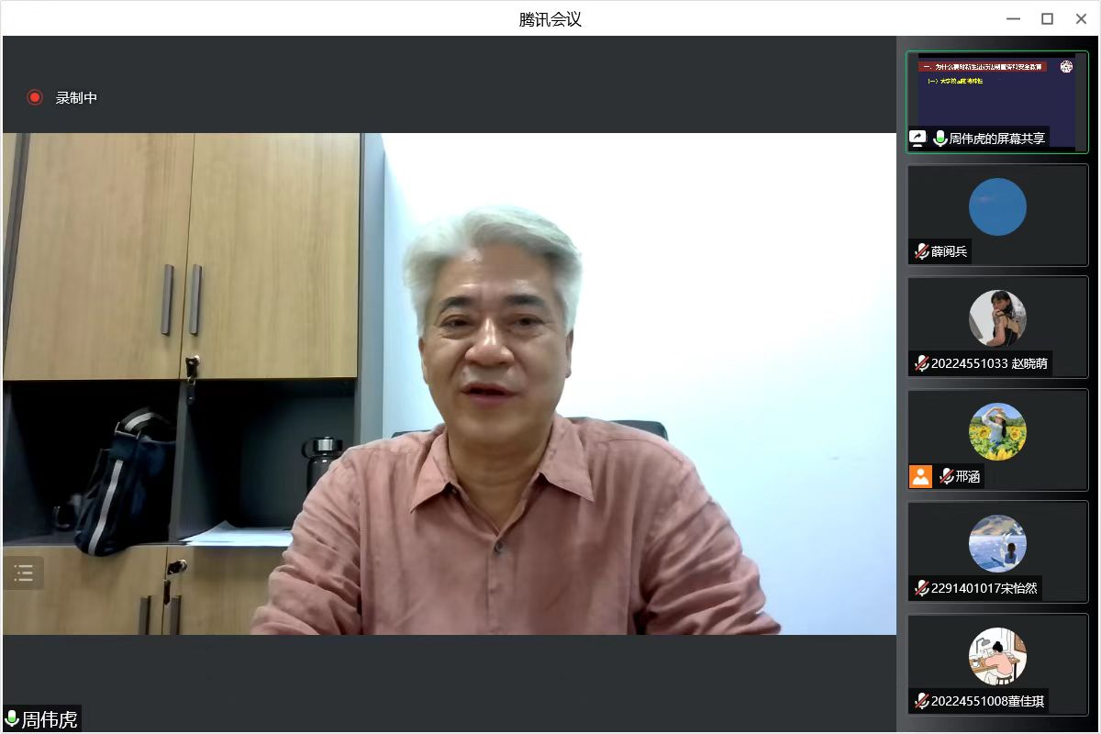Click muted mic icon of 2291401017宋怡然

pos(921,588)
